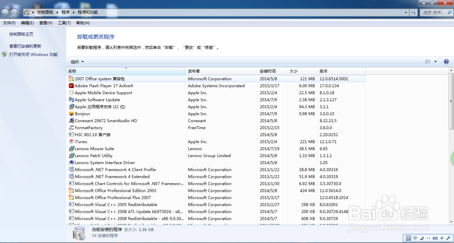Open 查看已安装的更新 link
Image resolution: width=454 pixels, height=243 pixels.
point(25,46)
